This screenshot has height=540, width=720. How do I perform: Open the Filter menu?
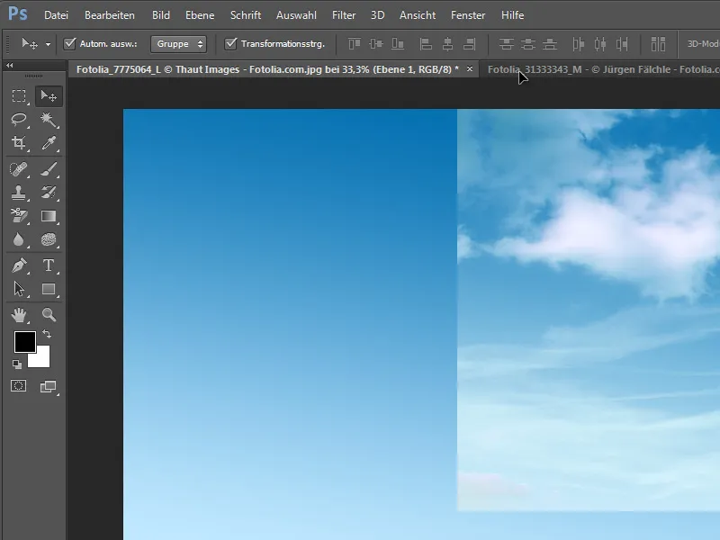(x=344, y=15)
